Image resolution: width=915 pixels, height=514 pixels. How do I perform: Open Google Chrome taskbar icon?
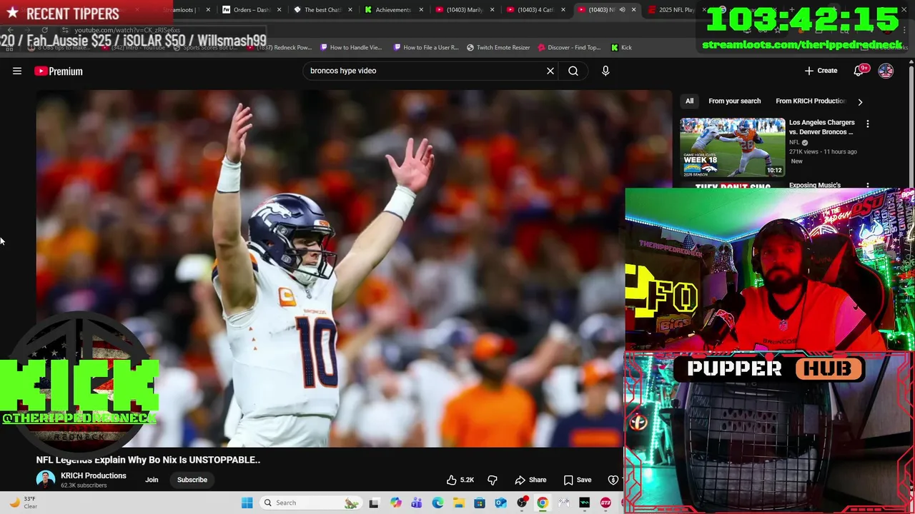coord(543,503)
